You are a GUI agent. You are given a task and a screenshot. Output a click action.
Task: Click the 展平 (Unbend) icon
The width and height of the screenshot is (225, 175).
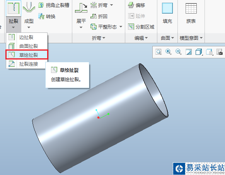coord(81,8)
